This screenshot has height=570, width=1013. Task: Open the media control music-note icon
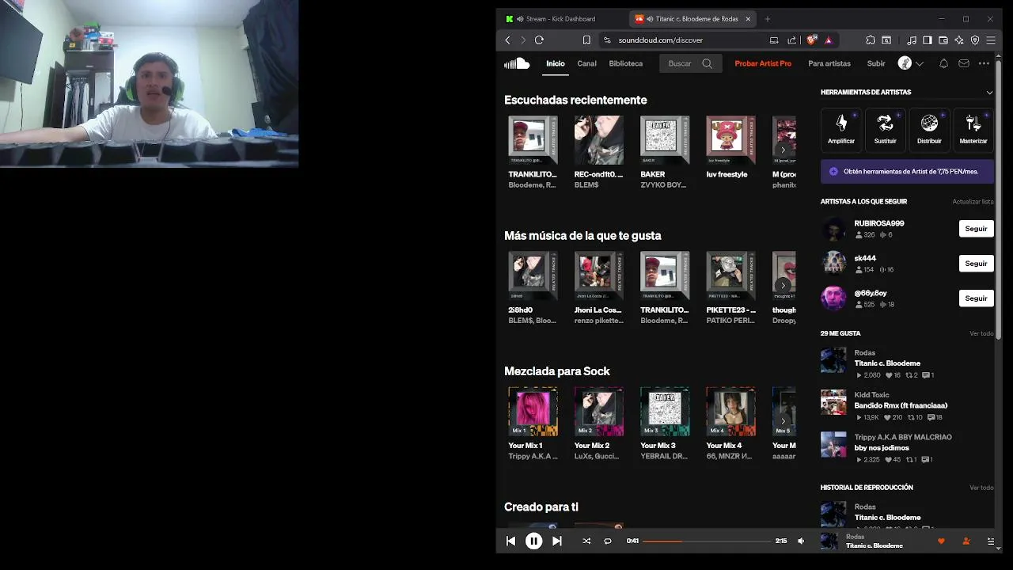click(912, 40)
